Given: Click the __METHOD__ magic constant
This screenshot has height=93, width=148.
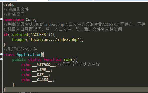Looking at the screenshot, I should pyautogui.click(x=43, y=65).
